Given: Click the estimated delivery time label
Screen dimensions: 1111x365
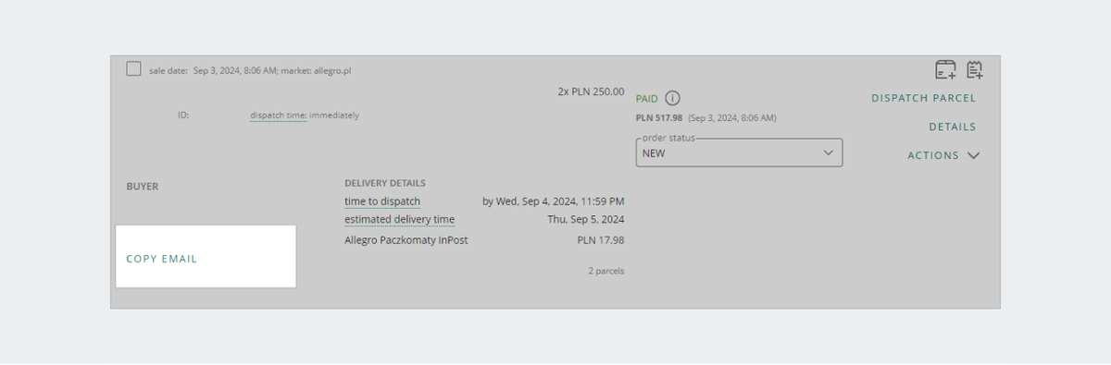Looking at the screenshot, I should (400, 220).
